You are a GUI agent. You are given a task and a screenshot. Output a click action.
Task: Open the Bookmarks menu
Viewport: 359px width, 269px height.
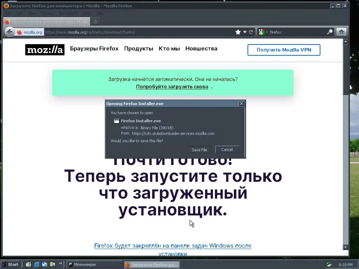[68, 13]
